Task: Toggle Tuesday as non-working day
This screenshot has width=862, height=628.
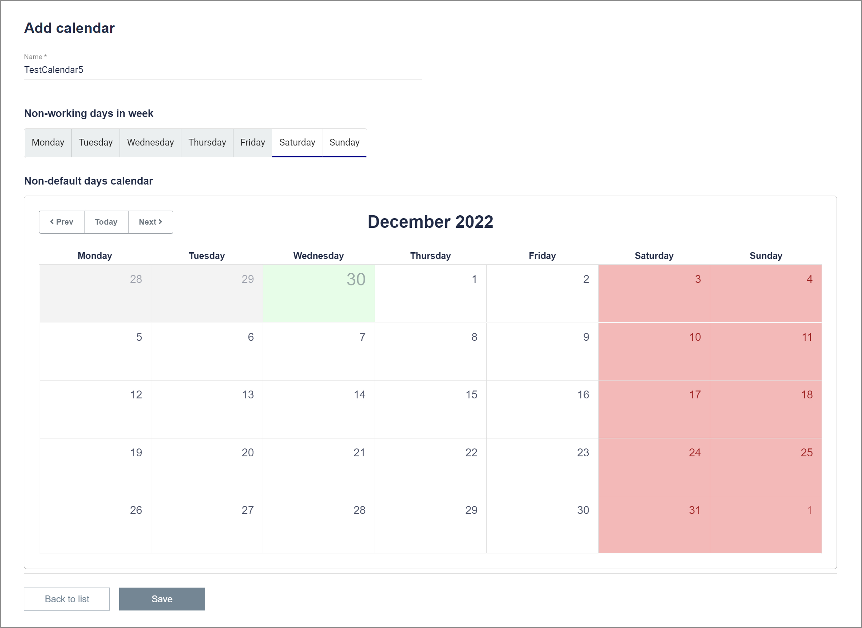Action: coord(94,142)
